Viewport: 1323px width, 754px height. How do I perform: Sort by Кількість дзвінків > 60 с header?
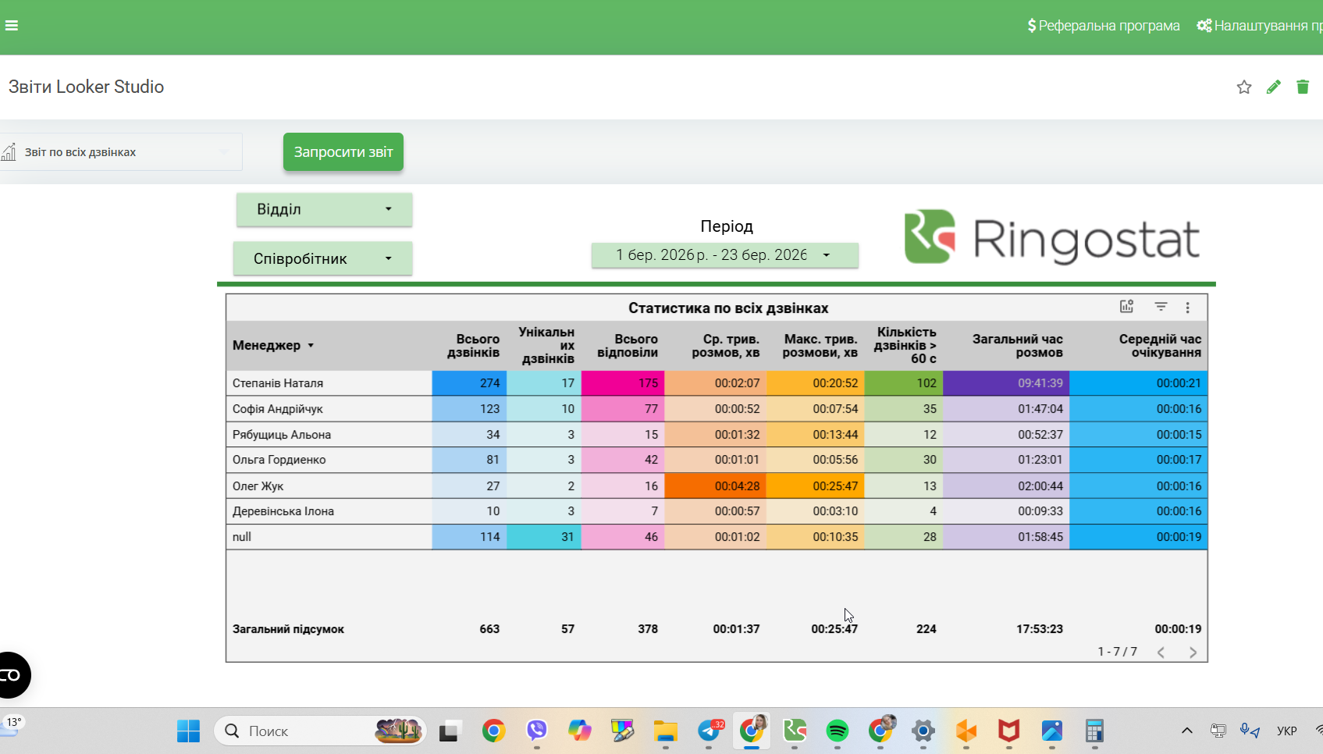pyautogui.click(x=905, y=346)
